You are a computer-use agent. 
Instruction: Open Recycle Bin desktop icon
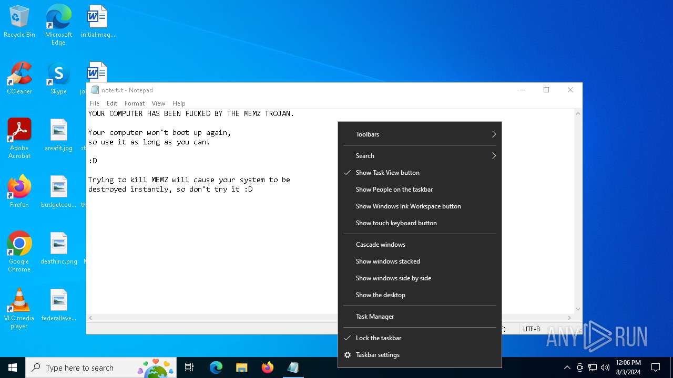(x=19, y=22)
